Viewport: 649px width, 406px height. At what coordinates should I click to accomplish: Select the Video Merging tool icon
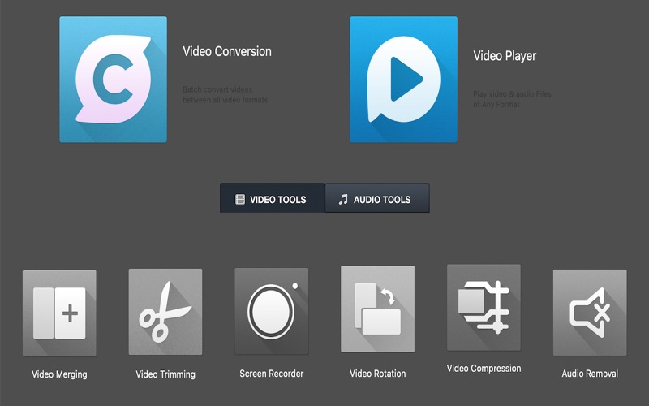tap(59, 313)
